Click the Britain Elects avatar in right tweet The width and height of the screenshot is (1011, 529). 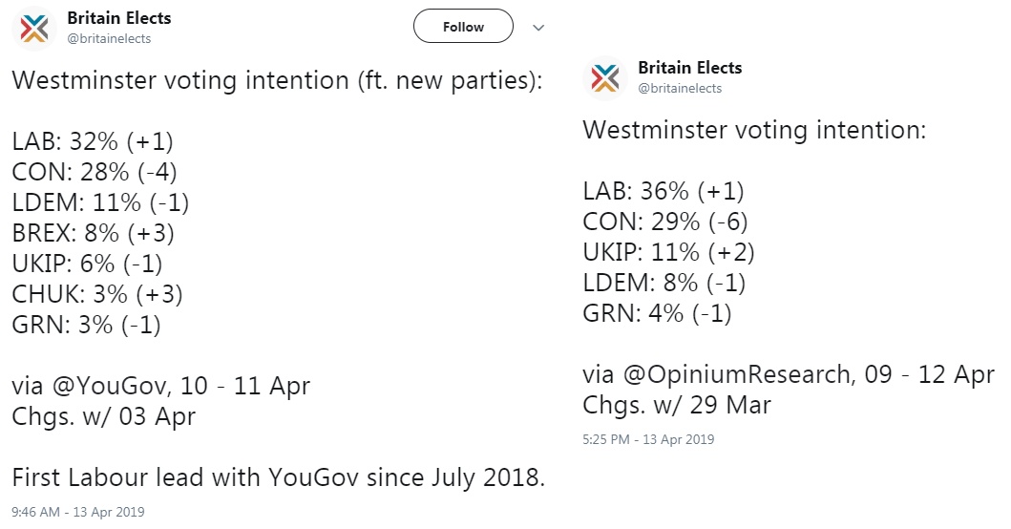coord(605,78)
